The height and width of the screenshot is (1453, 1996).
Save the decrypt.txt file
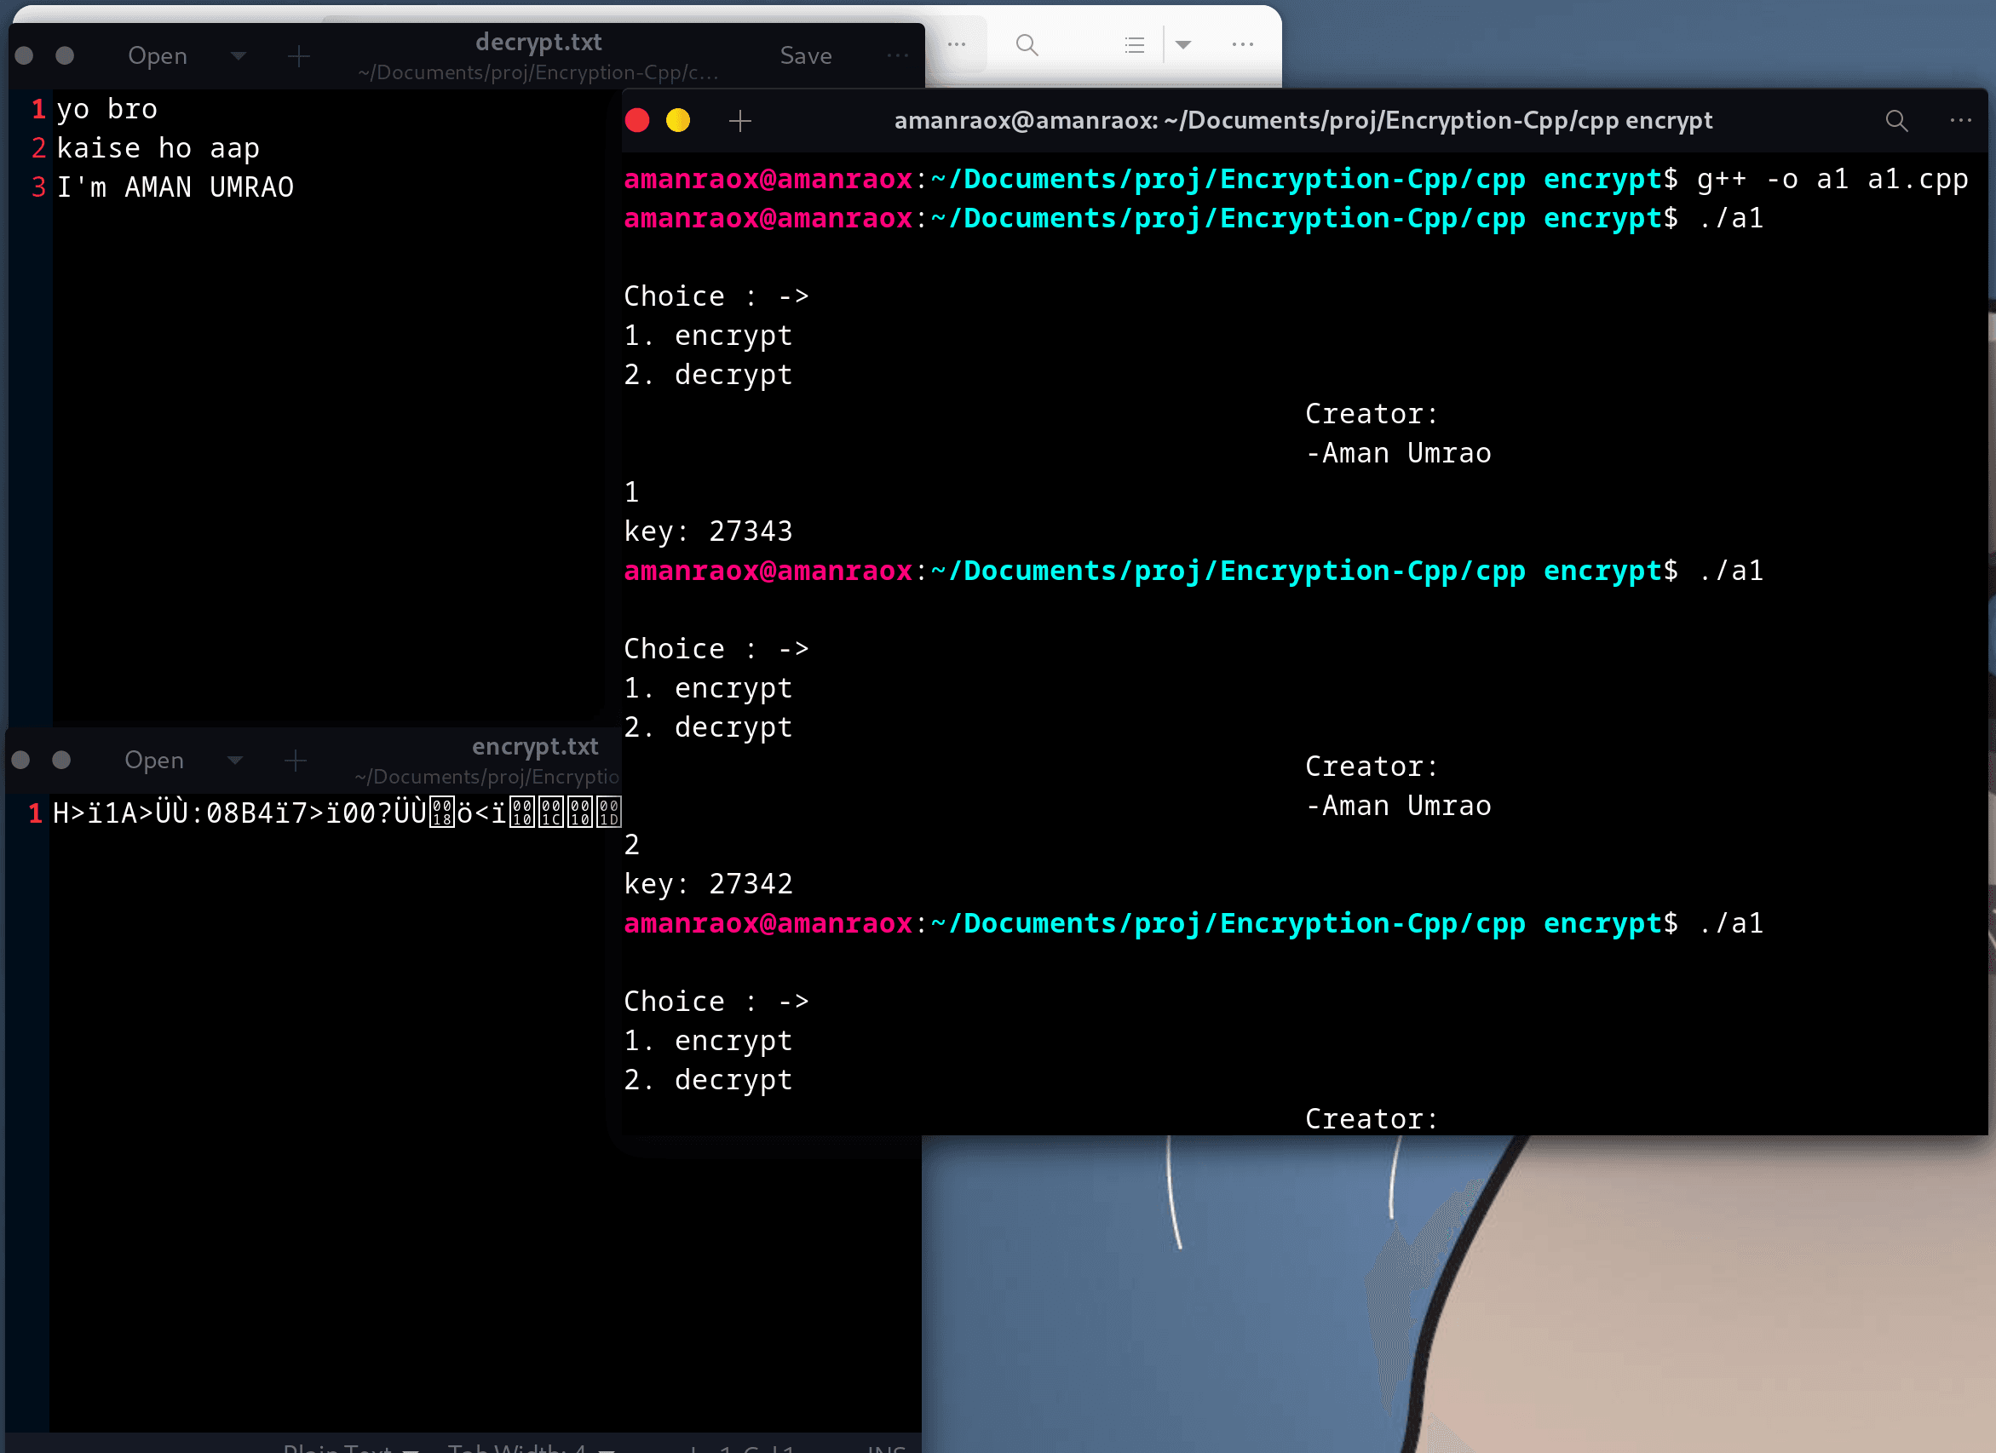805,56
